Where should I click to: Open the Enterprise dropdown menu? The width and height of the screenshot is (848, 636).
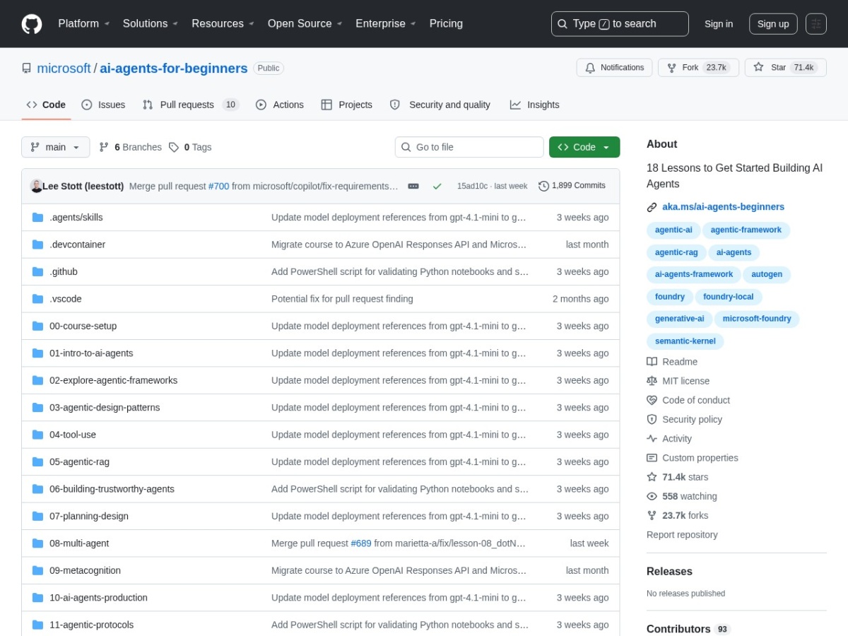[x=386, y=23]
